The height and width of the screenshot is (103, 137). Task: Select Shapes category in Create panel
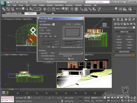click(118, 24)
